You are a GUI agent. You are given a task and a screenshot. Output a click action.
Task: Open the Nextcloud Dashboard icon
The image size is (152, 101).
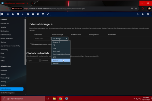click(x=8, y=14)
